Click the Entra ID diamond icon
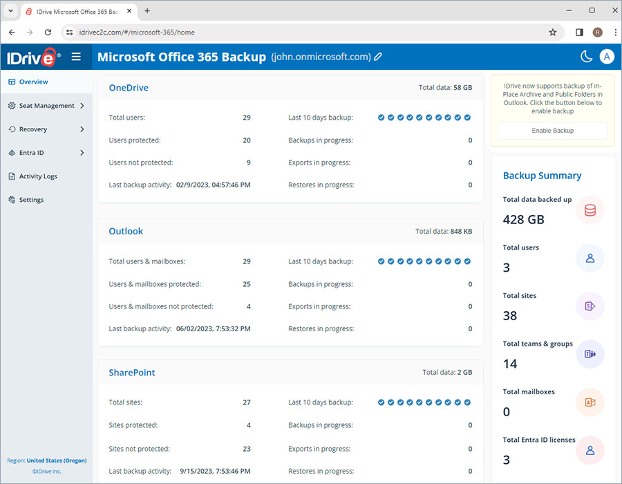This screenshot has height=484, width=622. 12,153
